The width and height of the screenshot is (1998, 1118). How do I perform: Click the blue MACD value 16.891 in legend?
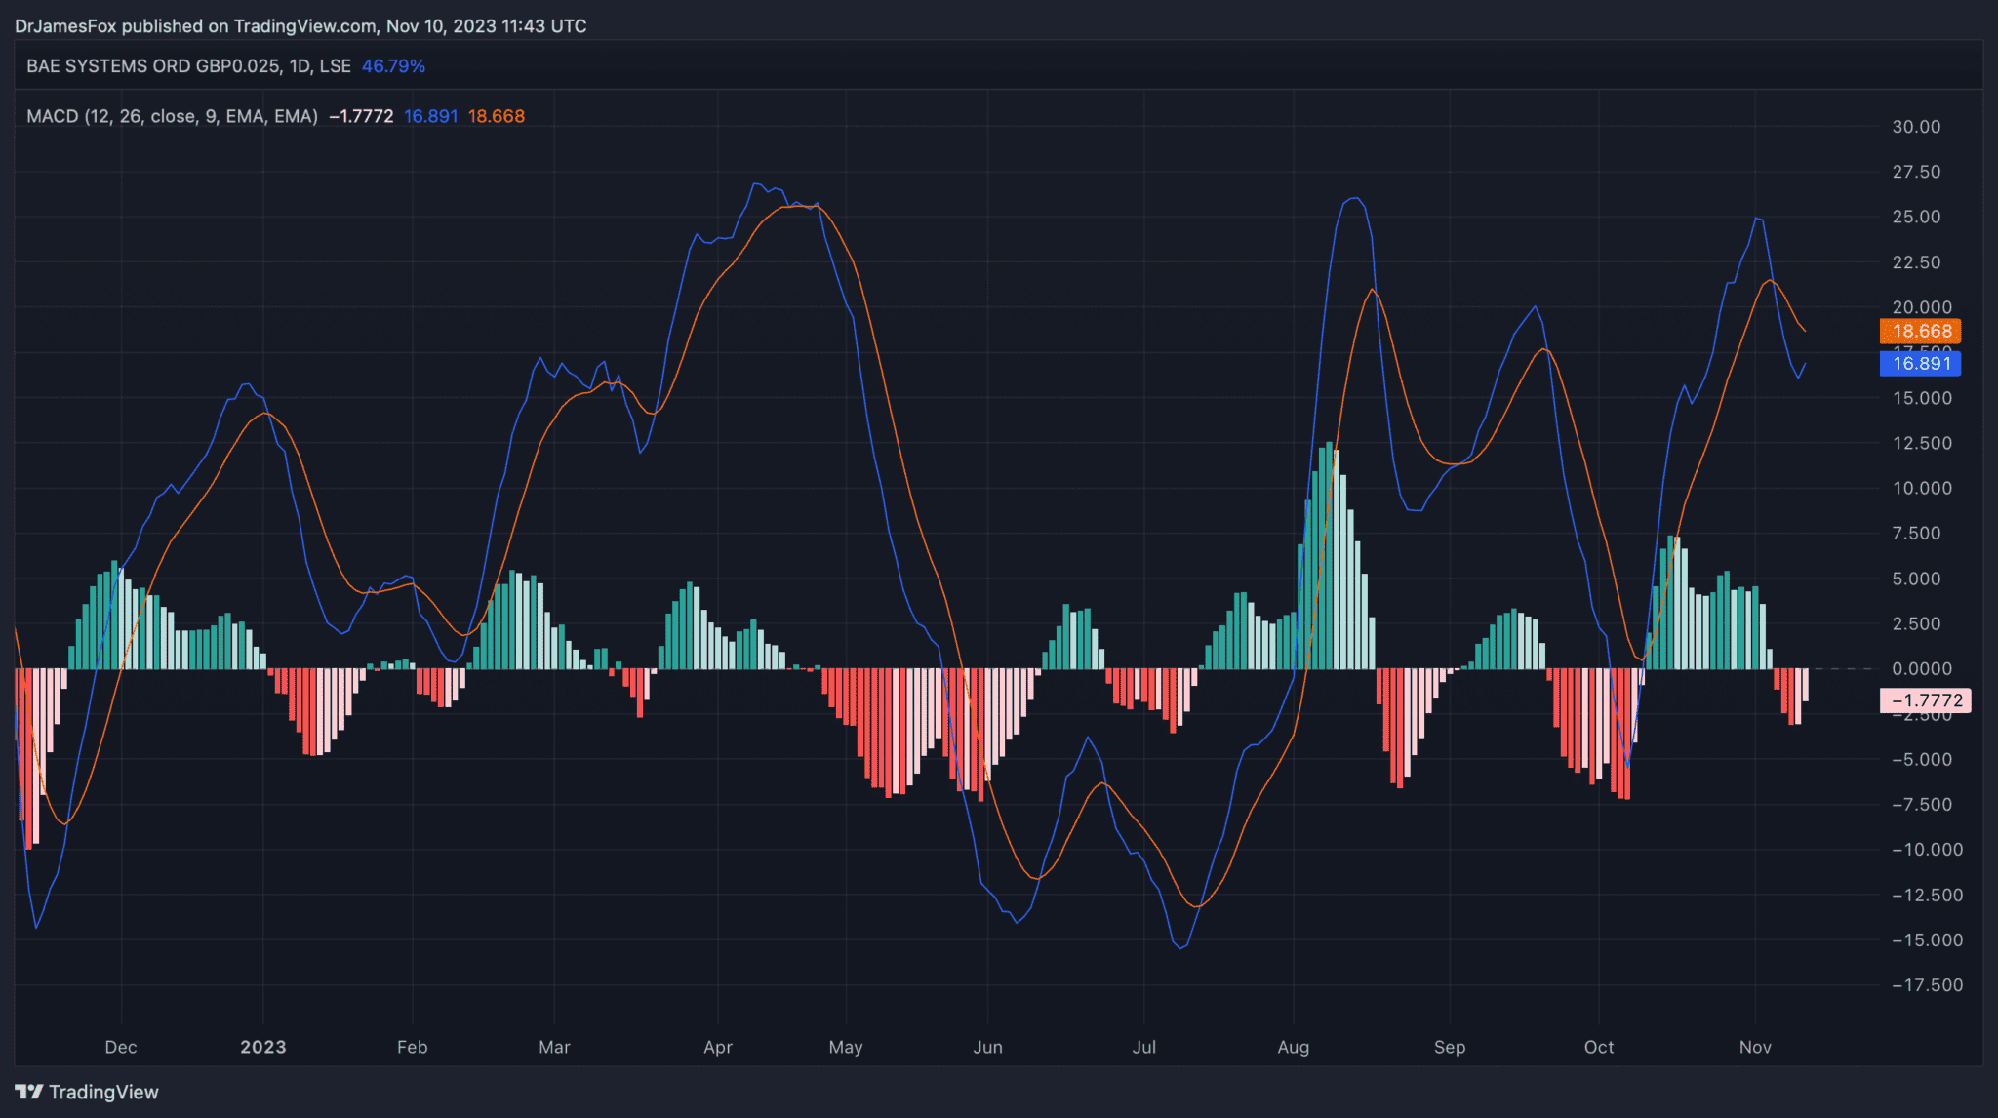(x=430, y=116)
